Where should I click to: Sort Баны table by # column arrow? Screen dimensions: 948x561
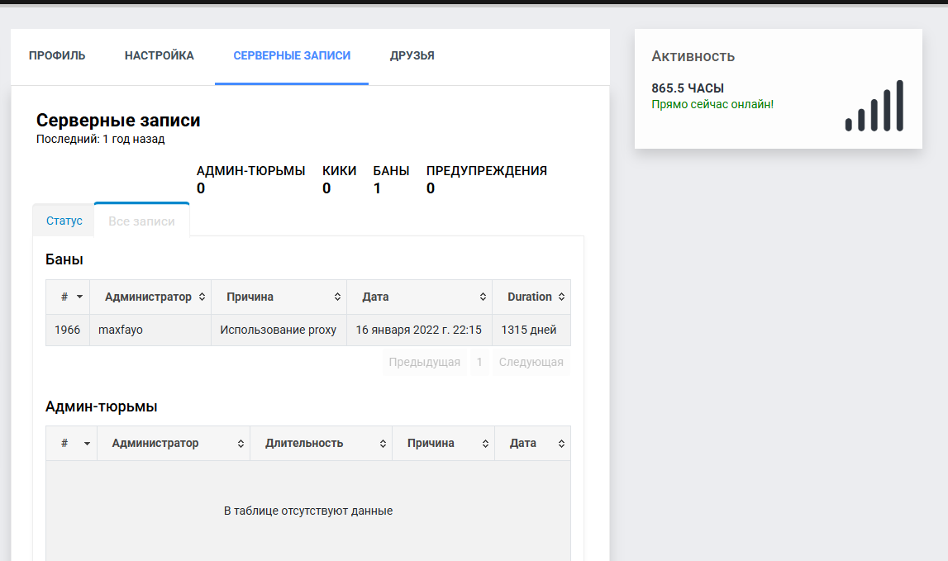tap(79, 297)
